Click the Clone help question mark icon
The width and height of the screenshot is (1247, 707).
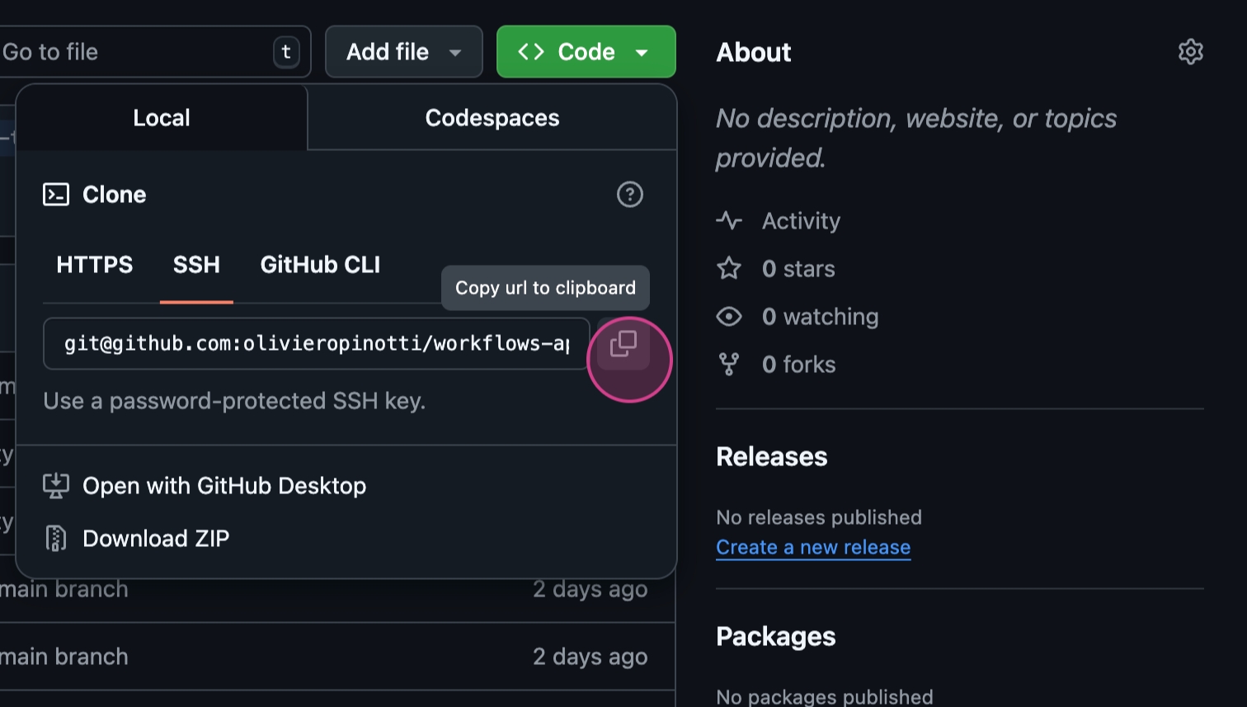629,195
